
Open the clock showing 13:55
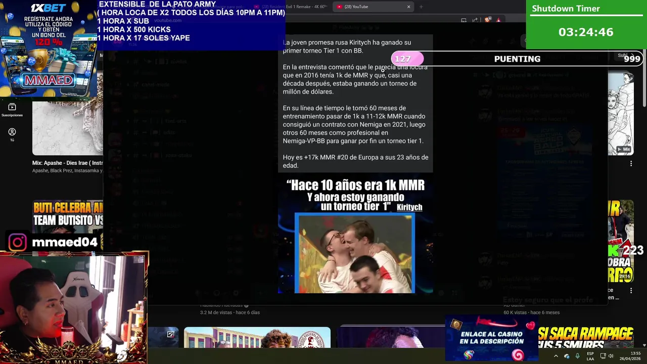tap(630, 356)
